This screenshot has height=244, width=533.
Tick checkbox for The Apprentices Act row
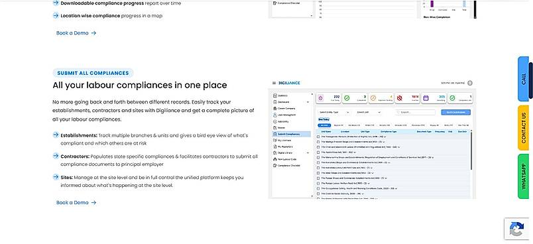click(x=318, y=152)
